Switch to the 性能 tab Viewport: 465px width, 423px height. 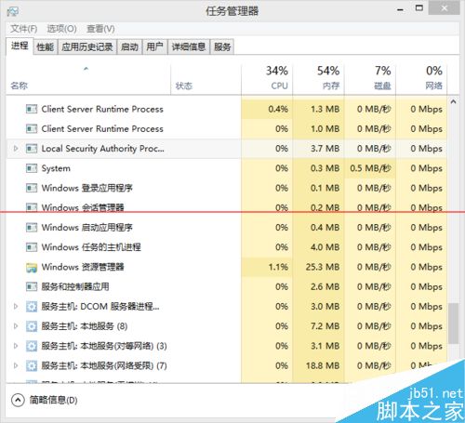click(46, 47)
